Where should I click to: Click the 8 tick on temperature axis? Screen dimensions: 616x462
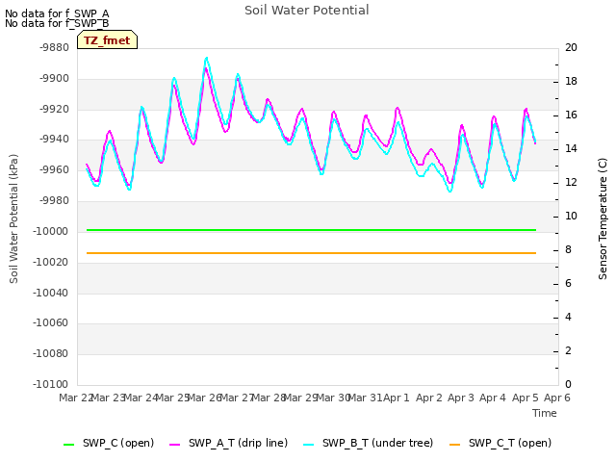coord(568,250)
